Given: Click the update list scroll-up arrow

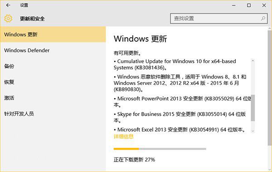Looking at the screenshot, I should coord(253,61).
